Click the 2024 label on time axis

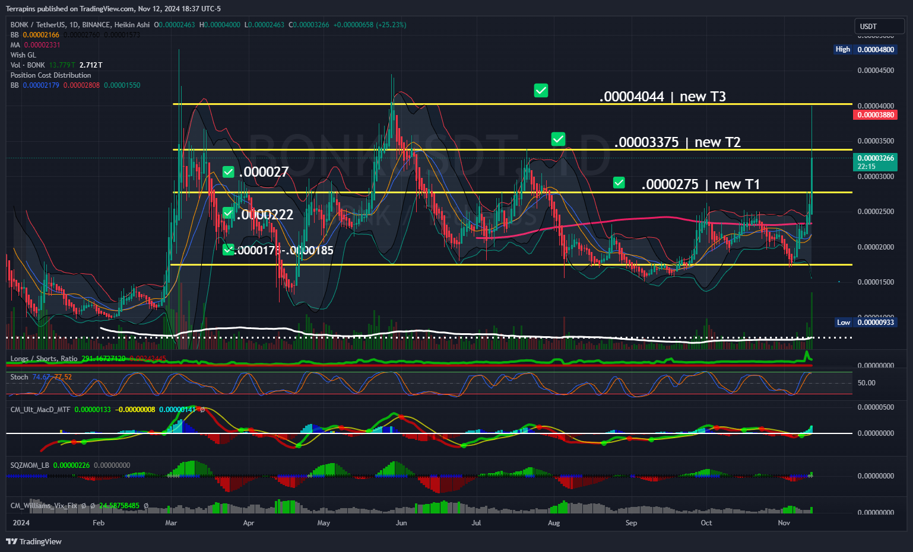pos(21,523)
